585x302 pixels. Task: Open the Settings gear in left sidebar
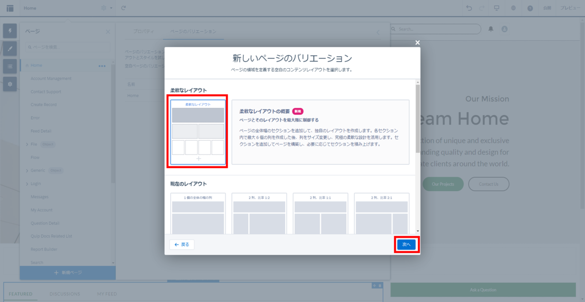point(10,83)
